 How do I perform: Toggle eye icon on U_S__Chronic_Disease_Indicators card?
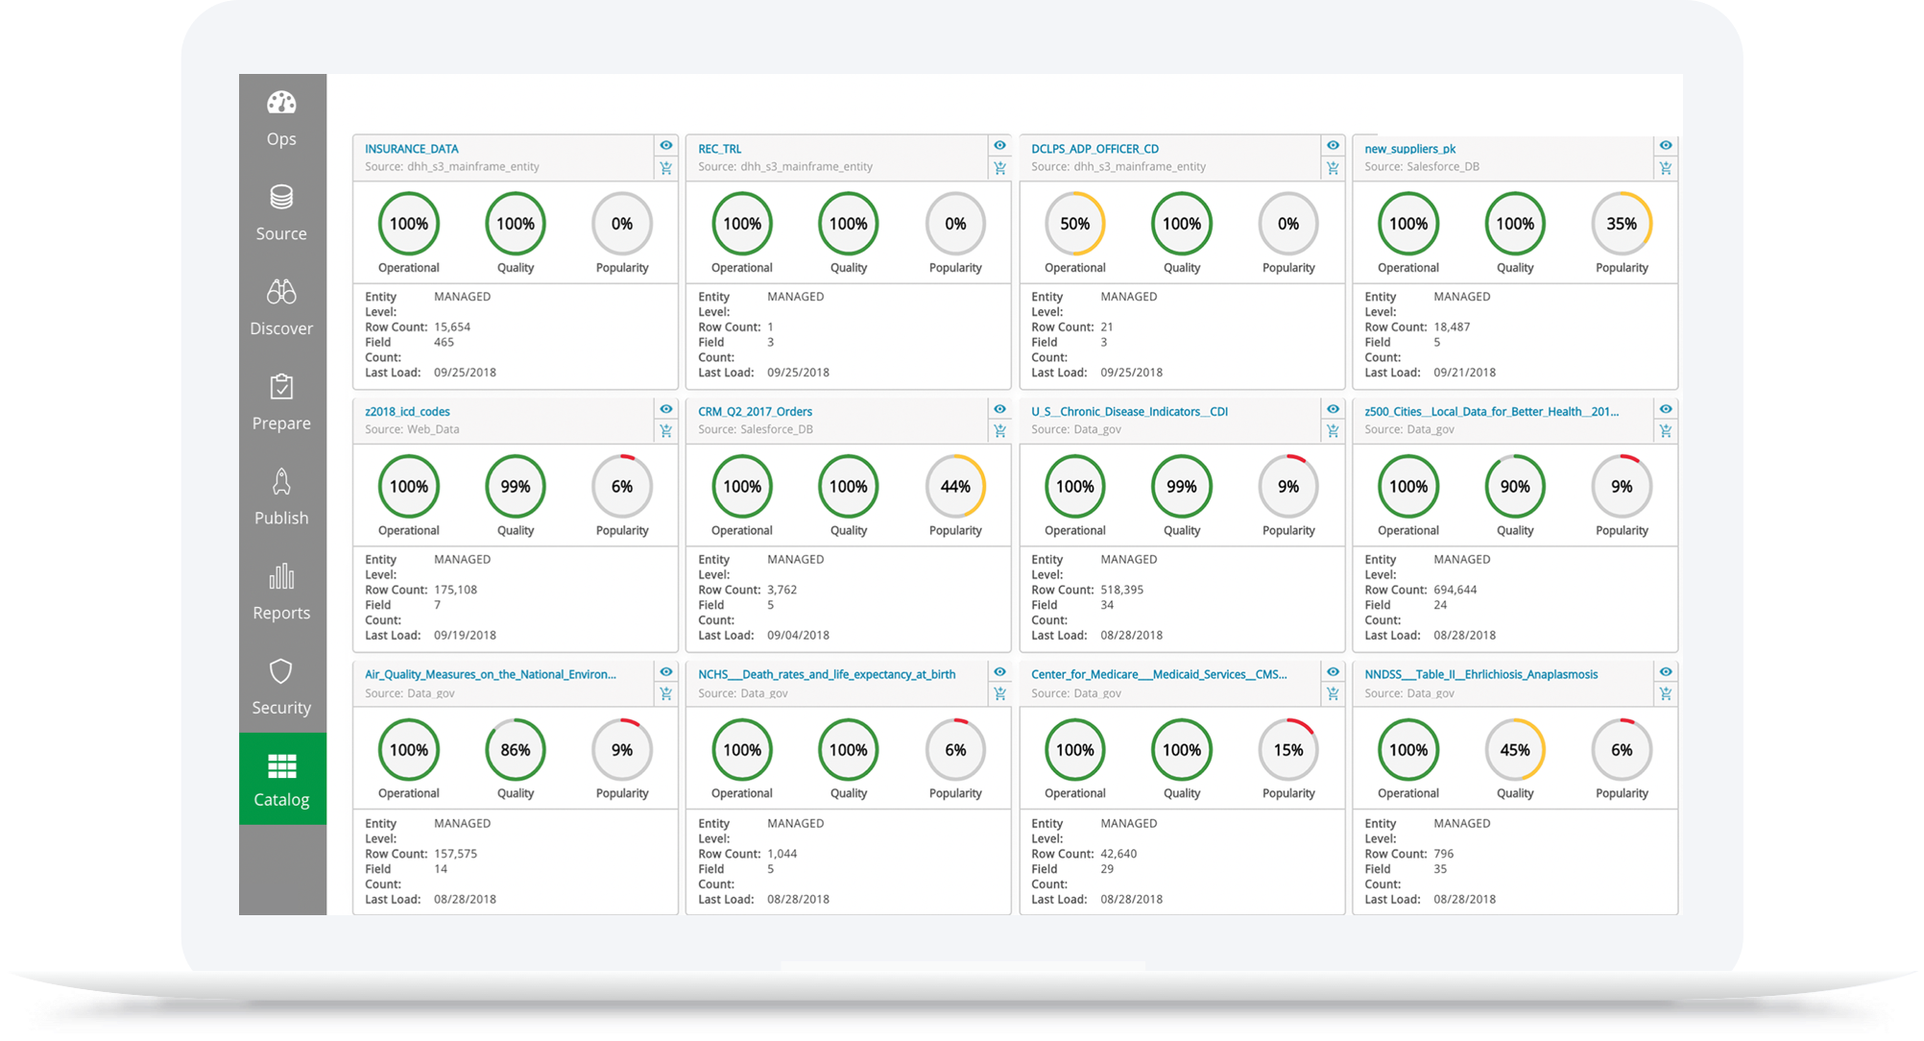click(1333, 409)
